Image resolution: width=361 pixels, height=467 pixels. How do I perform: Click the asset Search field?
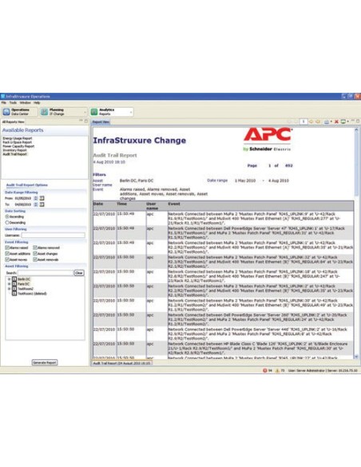(46, 273)
